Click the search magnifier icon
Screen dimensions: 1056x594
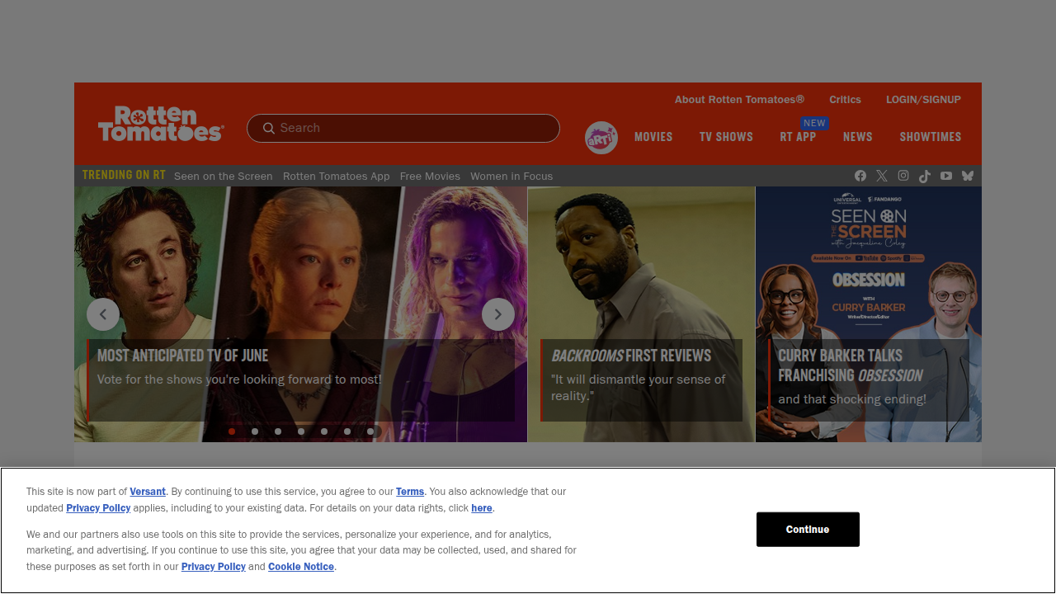coord(268,128)
